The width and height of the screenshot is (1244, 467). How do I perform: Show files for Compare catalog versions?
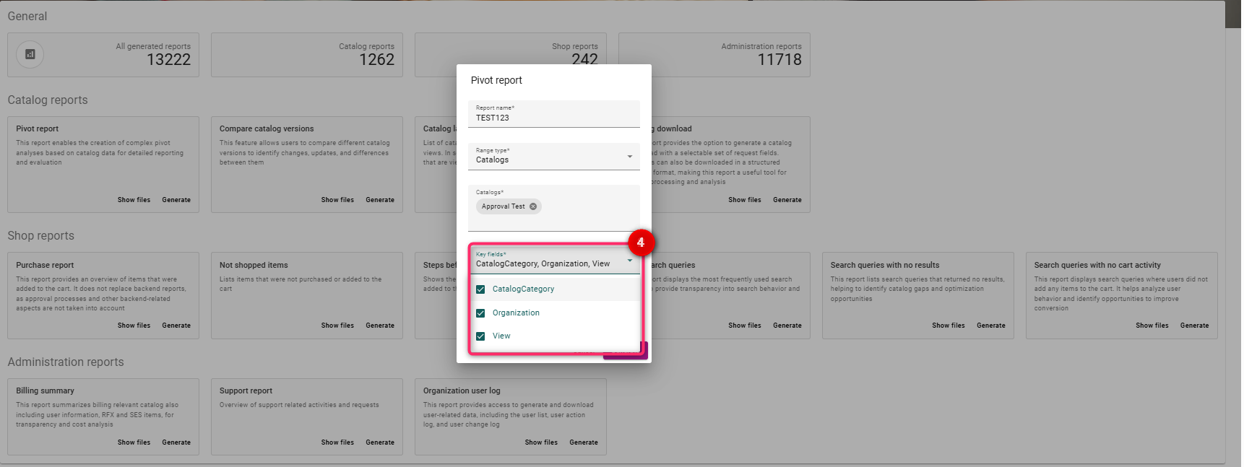point(337,200)
